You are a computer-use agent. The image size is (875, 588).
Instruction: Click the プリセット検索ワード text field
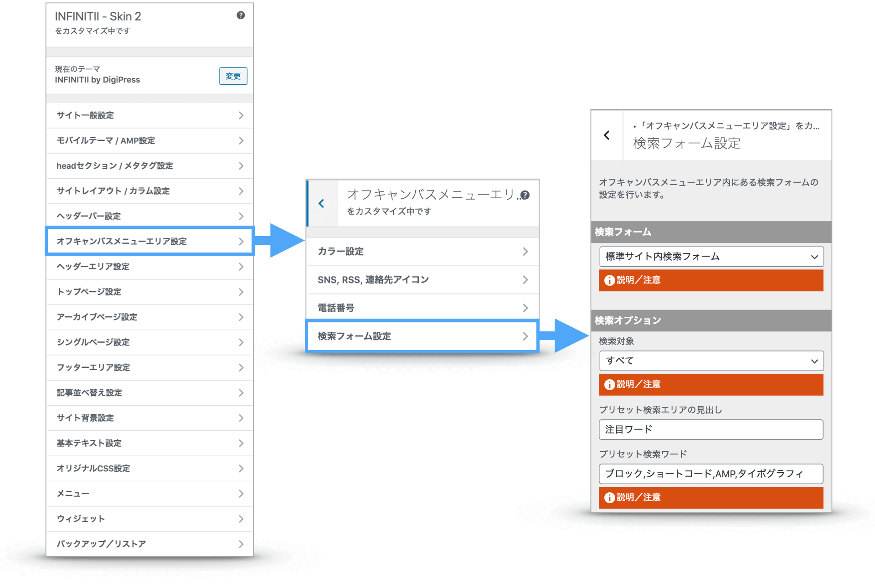point(711,474)
